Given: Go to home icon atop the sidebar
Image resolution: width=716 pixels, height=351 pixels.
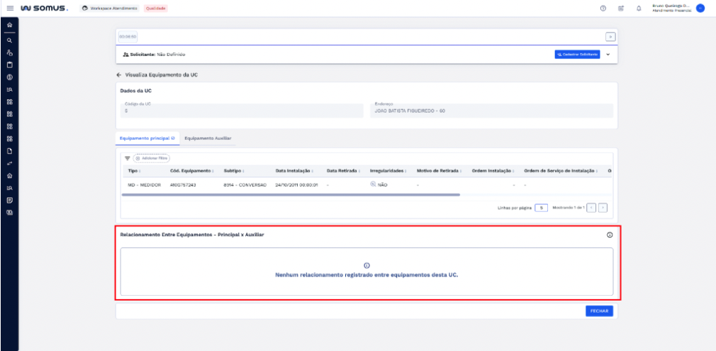Looking at the screenshot, I should tap(10, 25).
